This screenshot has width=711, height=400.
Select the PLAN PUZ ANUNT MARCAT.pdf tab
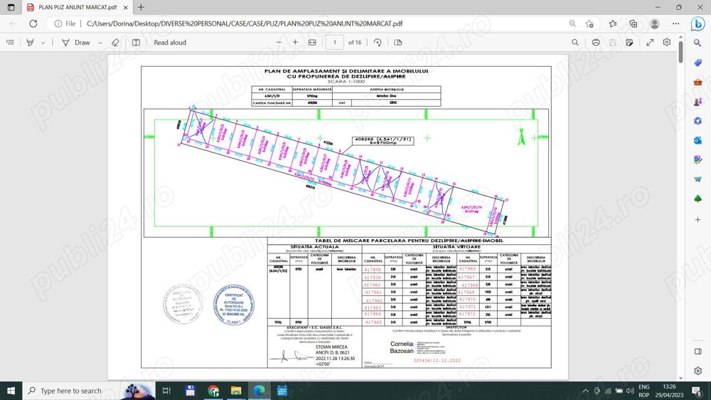pyautogui.click(x=77, y=7)
